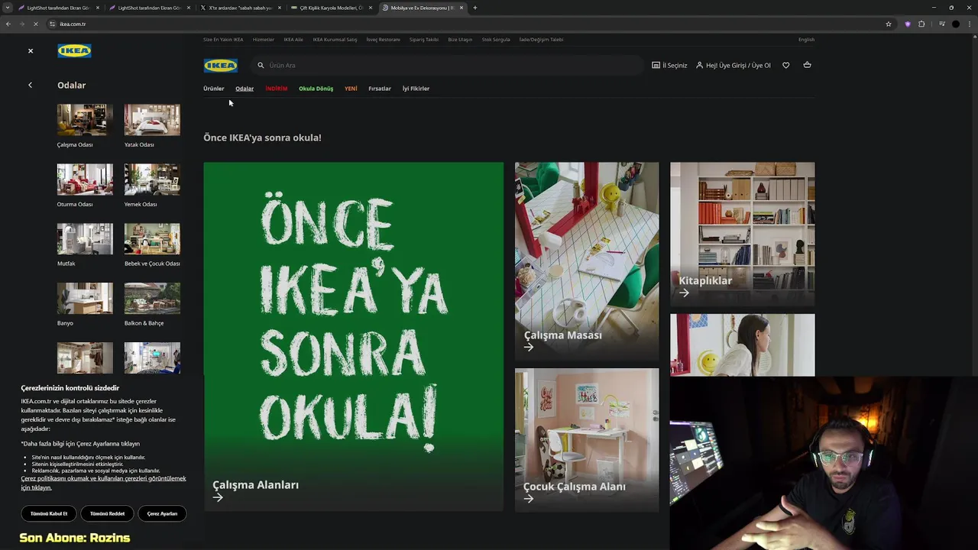Open the browser profile avatar

click(956, 24)
